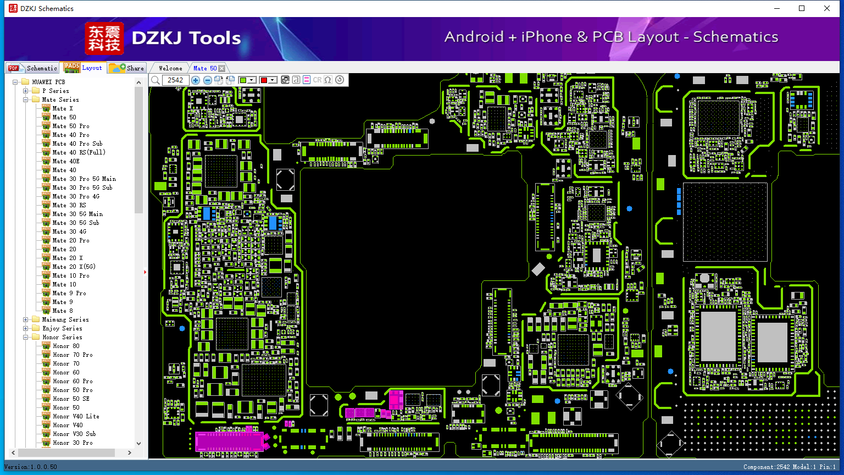The width and height of the screenshot is (844, 475).
Task: Click the PCB icon beside Mate 20 Pro
Action: pyautogui.click(x=46, y=240)
